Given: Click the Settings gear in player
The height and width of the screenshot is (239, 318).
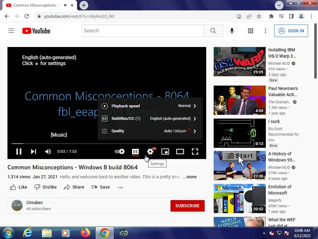Looking at the screenshot, I should pyautogui.click(x=150, y=152).
